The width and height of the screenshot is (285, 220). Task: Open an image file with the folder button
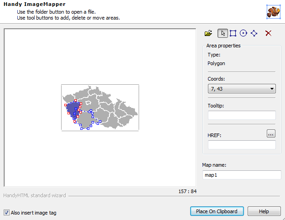(208, 33)
